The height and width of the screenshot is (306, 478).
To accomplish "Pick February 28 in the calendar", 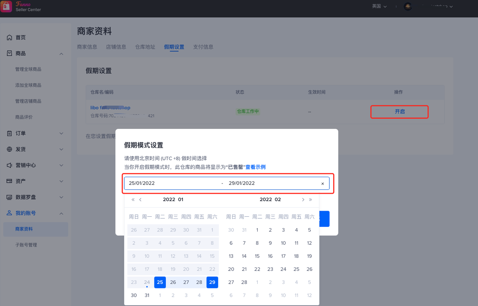I will pyautogui.click(x=244, y=282).
